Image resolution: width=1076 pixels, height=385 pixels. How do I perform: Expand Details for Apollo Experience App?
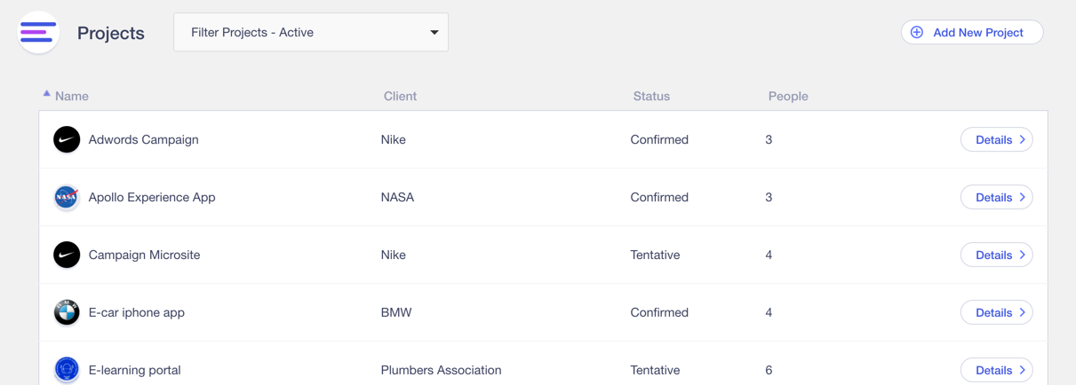coord(996,197)
